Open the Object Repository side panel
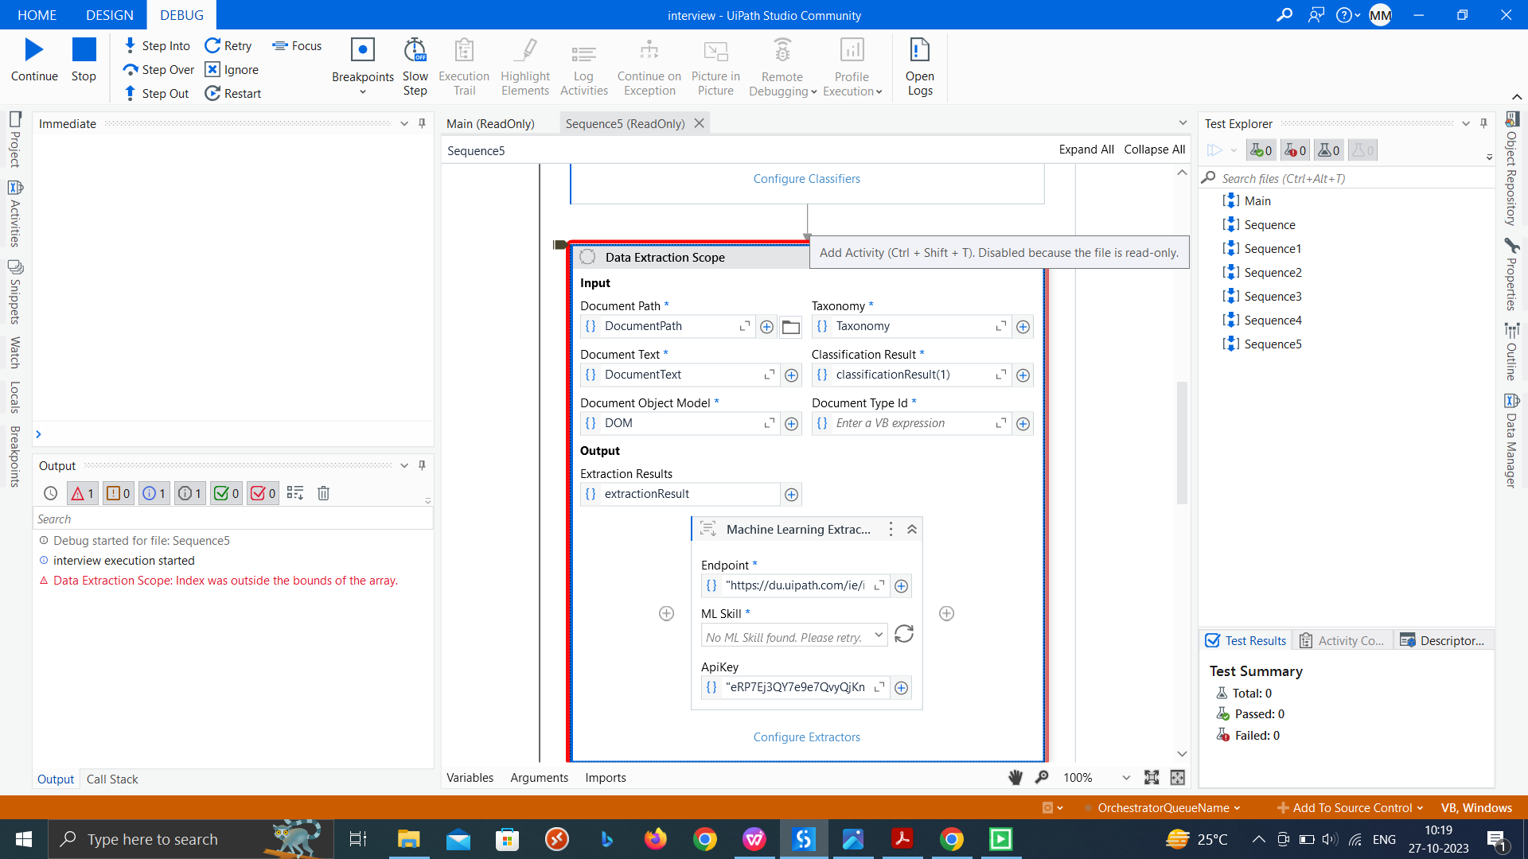The height and width of the screenshot is (859, 1528). coord(1512,169)
